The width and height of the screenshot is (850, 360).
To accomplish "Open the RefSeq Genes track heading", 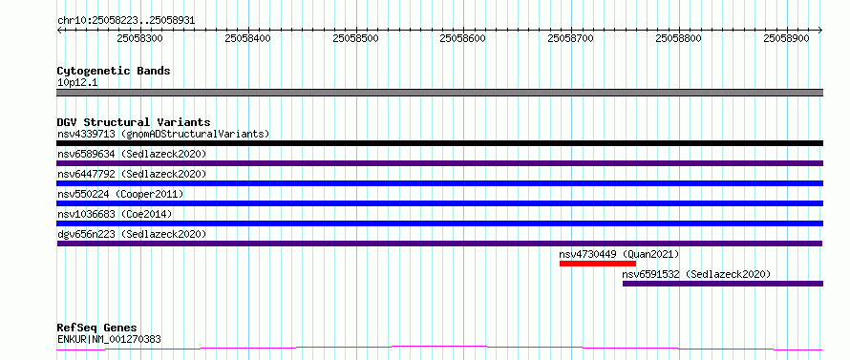I will (97, 328).
